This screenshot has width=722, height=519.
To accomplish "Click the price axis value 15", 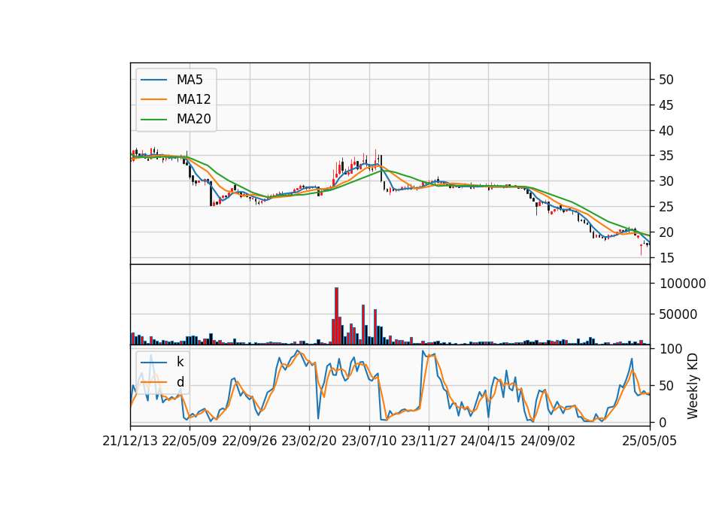I will pyautogui.click(x=666, y=258).
